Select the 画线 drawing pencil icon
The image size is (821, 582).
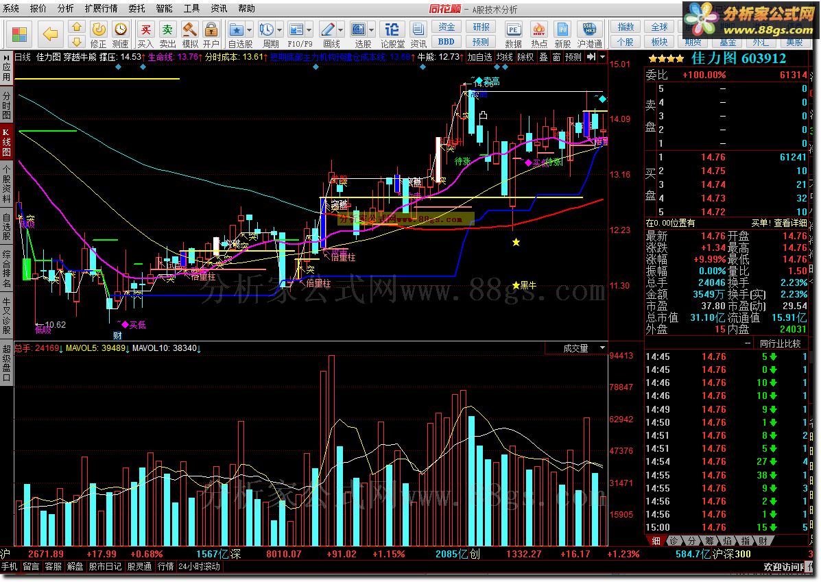(328, 29)
